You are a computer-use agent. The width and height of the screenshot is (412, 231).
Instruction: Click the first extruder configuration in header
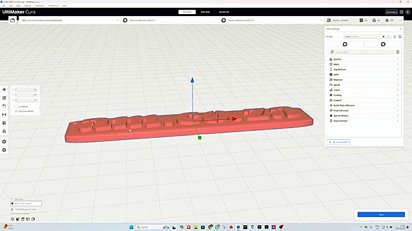tap(171, 20)
